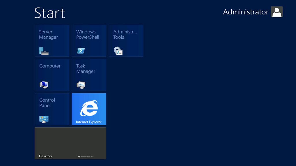Click the Task Manager graph icon
This screenshot has width=296, height=166.
[81, 85]
